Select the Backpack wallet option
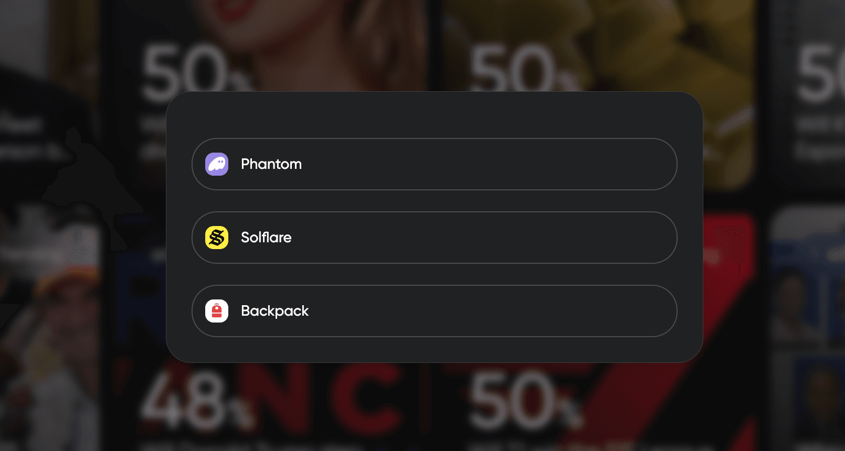 pyautogui.click(x=434, y=311)
